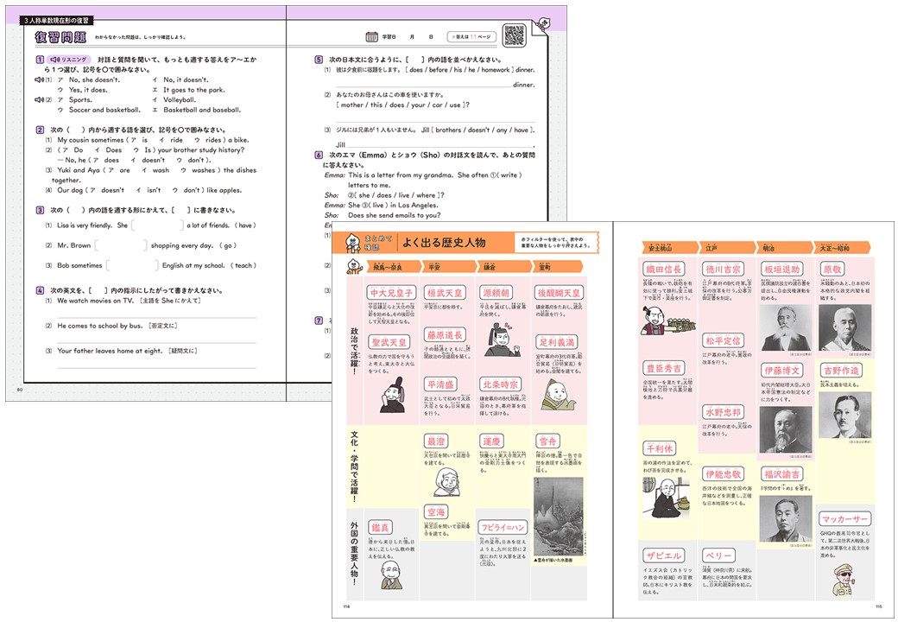
Task: Click the 水野忠邦 name label
Action: [723, 412]
